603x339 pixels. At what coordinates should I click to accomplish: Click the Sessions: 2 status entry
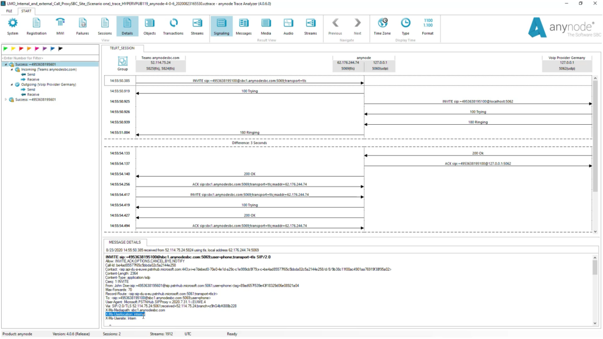point(111,334)
